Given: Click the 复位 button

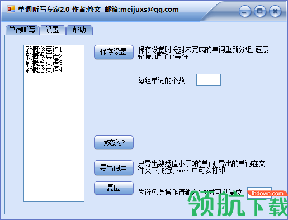Looking at the screenshot, I should 114,188.
